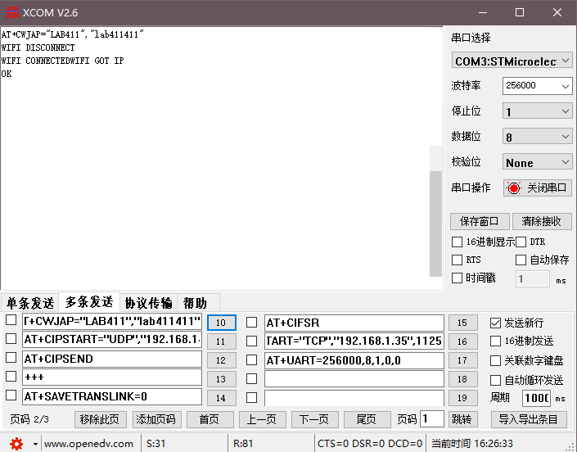This screenshot has height=452, width=577.
Task: Click the +++ command field
Action: [x=112, y=377]
